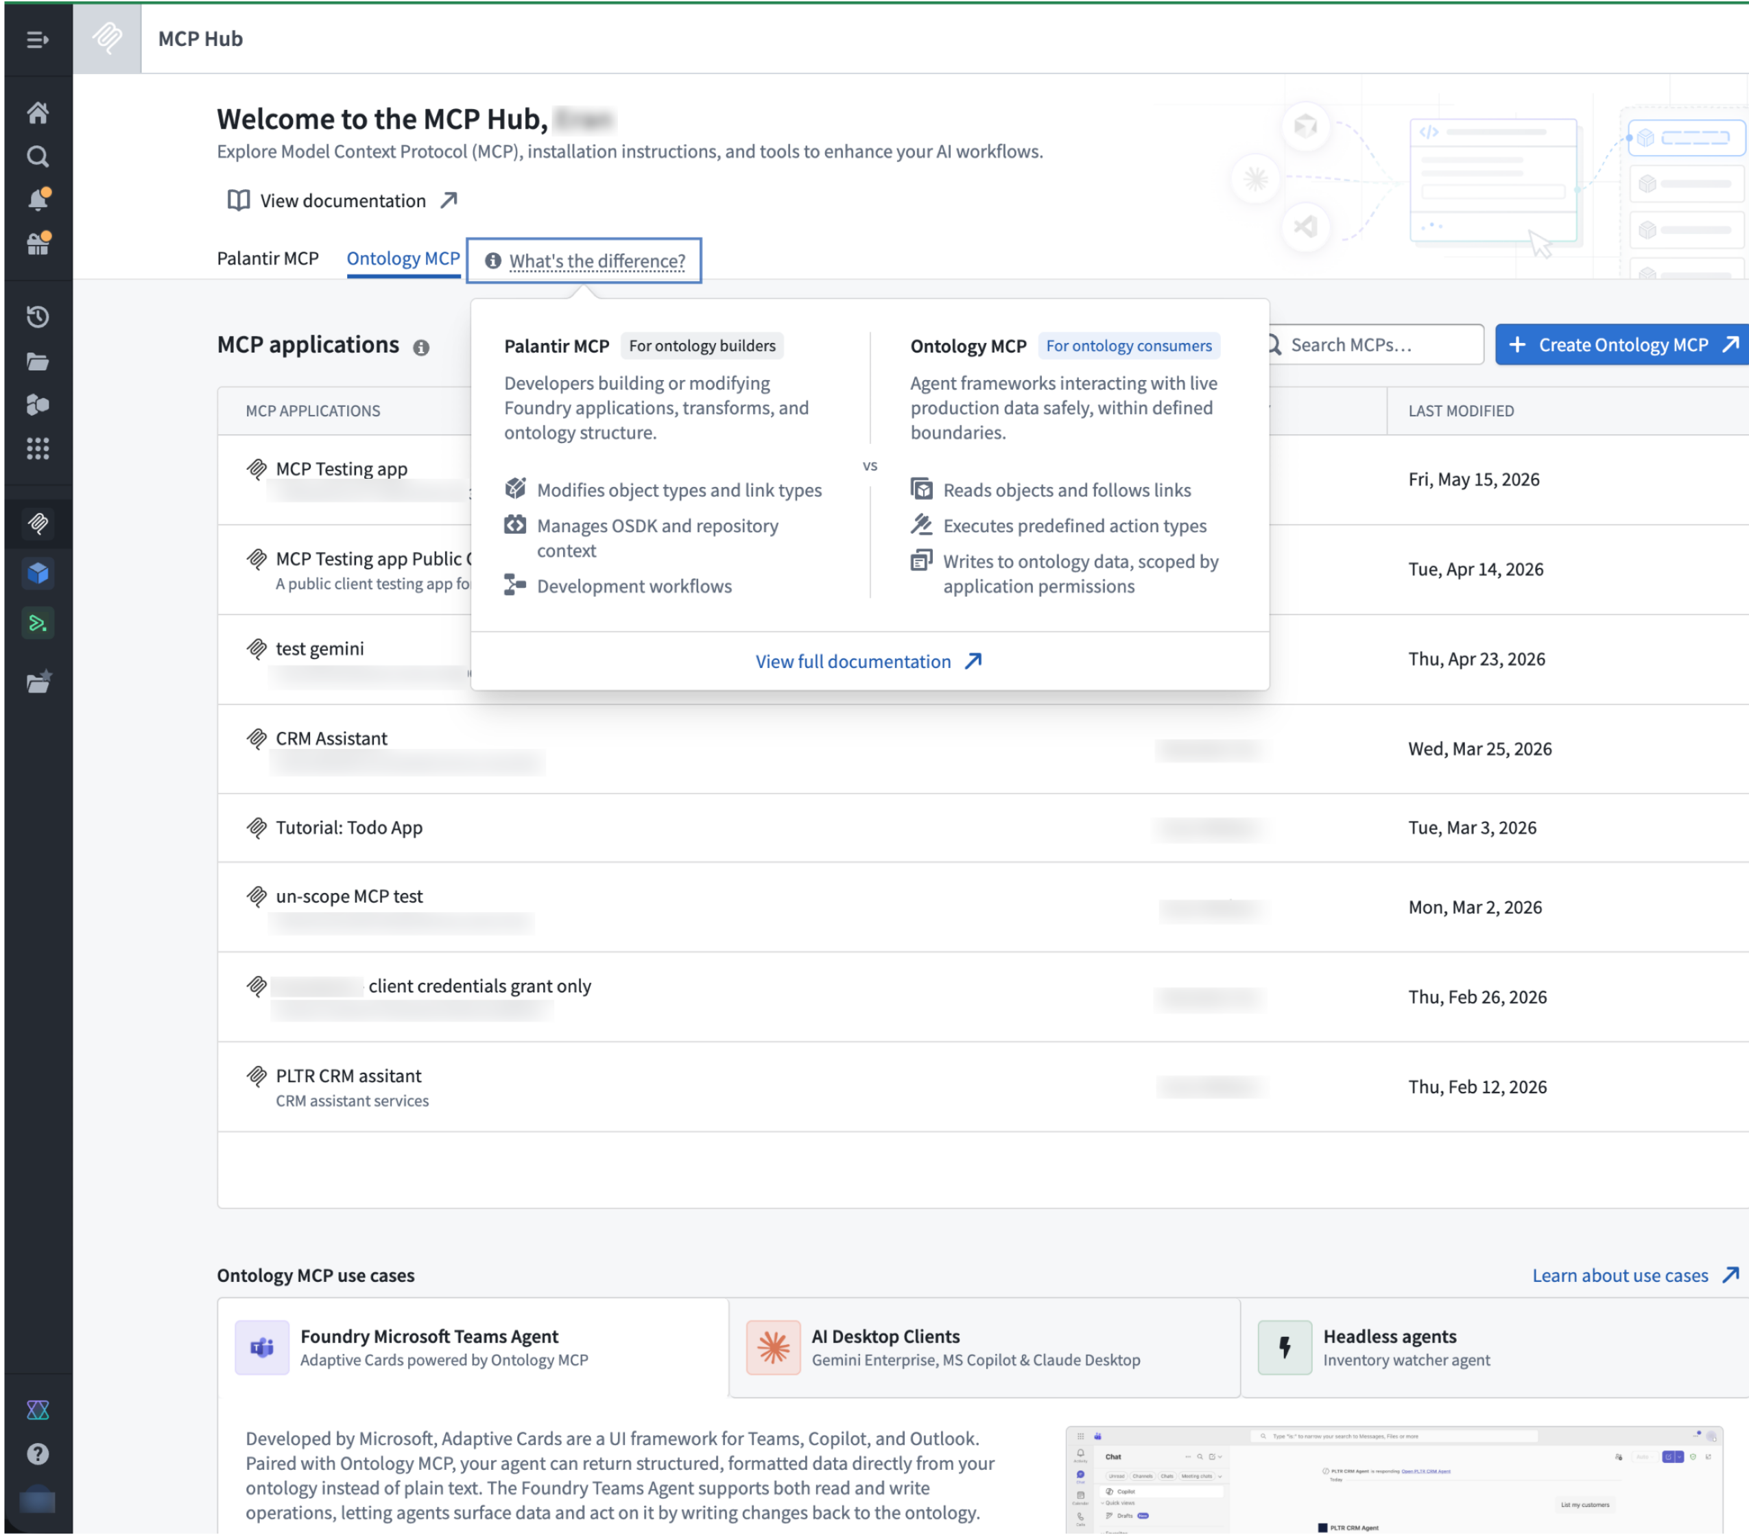Click the icon beside CRM Assistant

[x=257, y=739]
